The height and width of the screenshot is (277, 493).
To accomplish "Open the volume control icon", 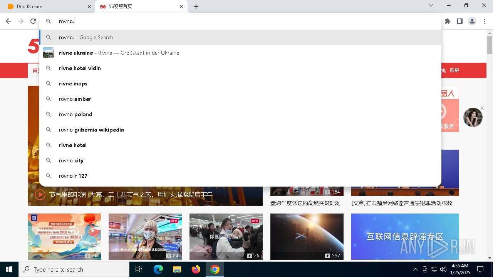I will [443, 269].
